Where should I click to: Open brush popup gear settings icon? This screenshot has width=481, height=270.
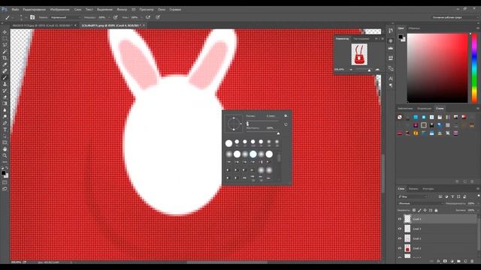[x=286, y=116]
